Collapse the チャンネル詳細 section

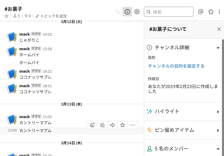pos(218,48)
